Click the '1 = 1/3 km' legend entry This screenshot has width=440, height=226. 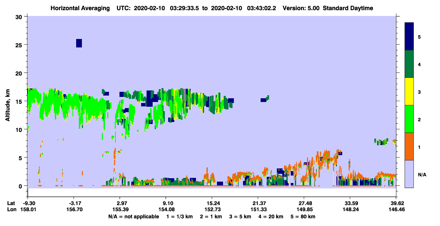180,217
